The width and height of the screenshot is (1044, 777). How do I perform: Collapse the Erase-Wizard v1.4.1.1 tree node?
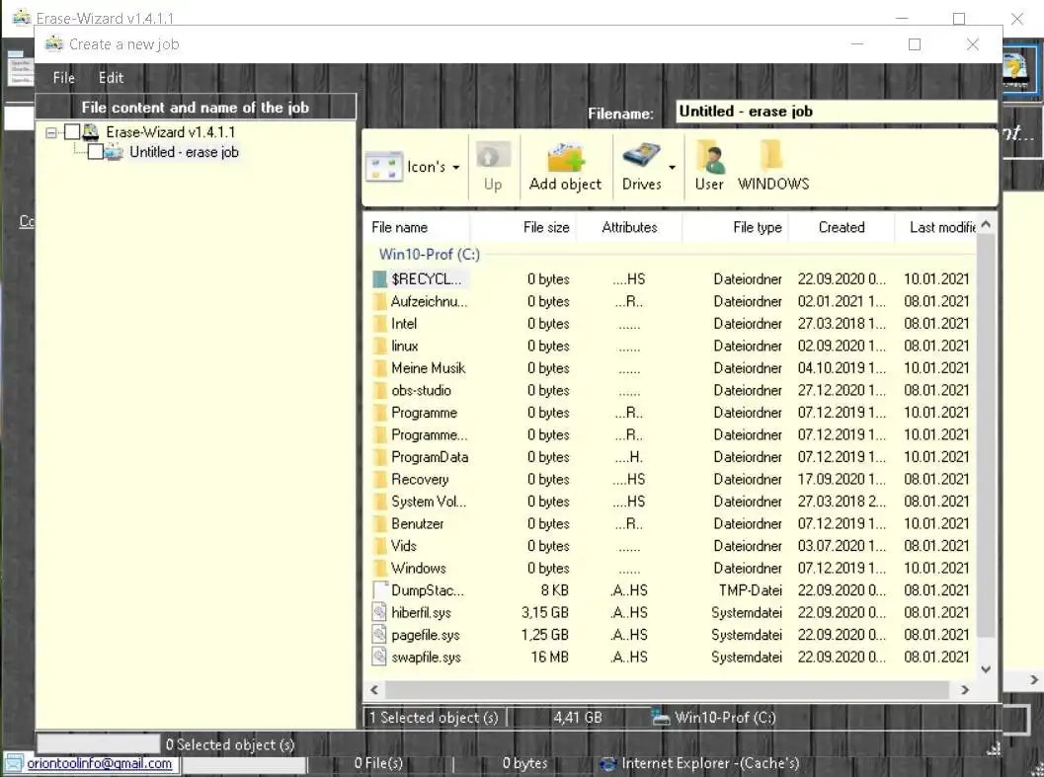51,132
